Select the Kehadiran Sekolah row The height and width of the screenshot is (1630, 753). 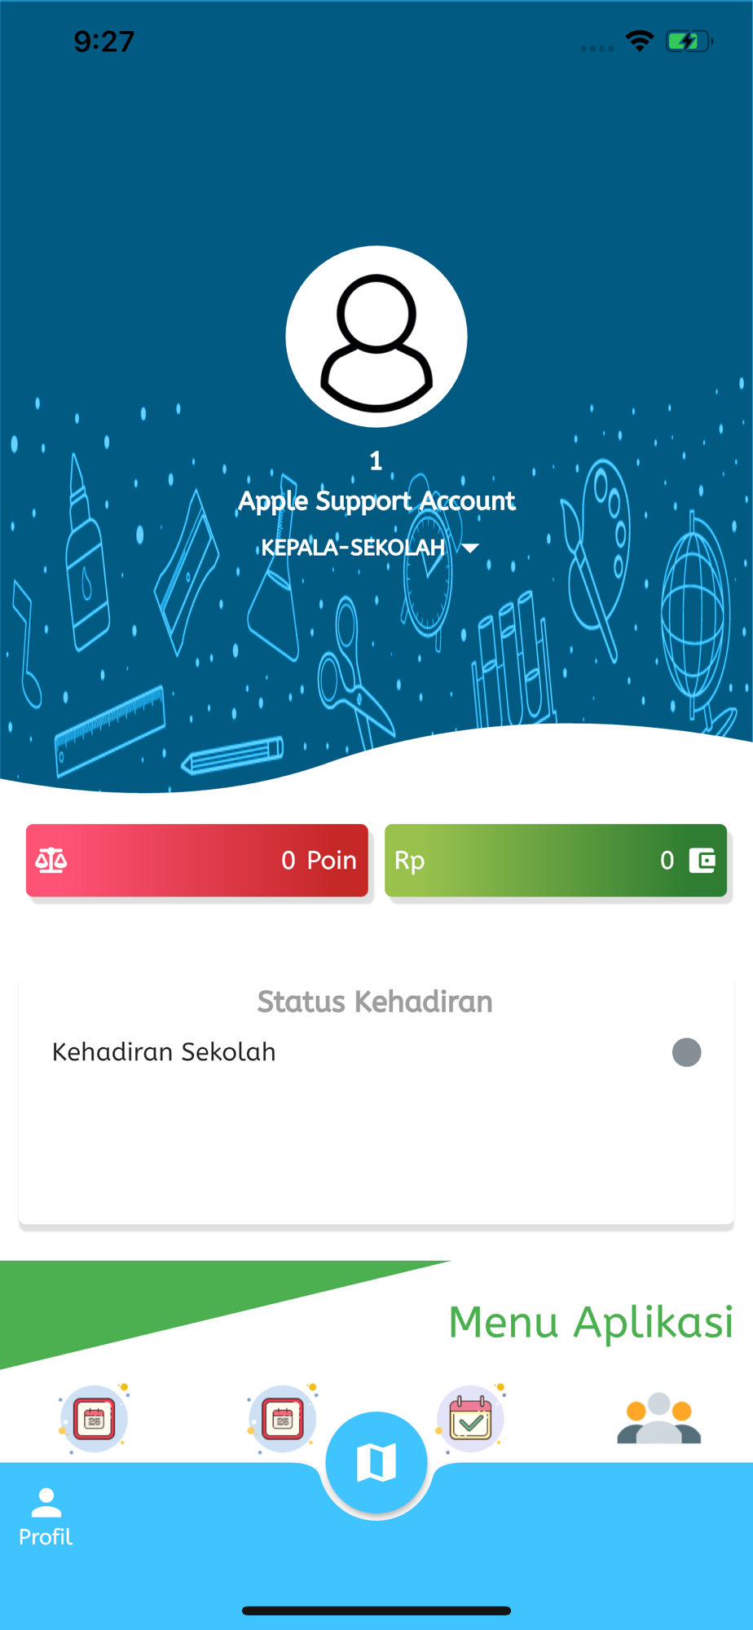pos(376,1052)
